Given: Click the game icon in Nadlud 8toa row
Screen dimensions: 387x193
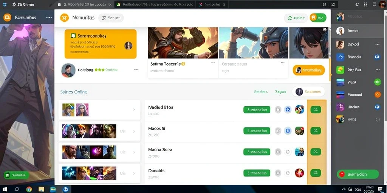Looking at the screenshot, I should [299, 110].
